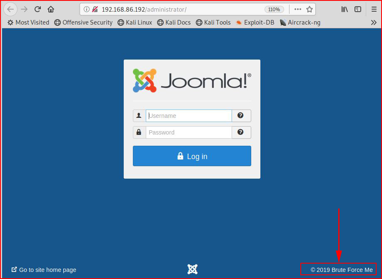
Task: Toggle the browser sidebar icon
Action: click(358, 9)
